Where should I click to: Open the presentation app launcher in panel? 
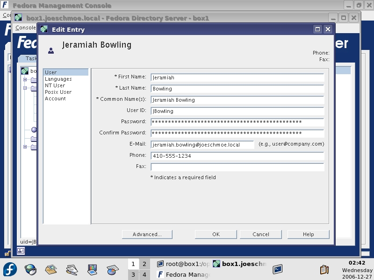[92, 269]
